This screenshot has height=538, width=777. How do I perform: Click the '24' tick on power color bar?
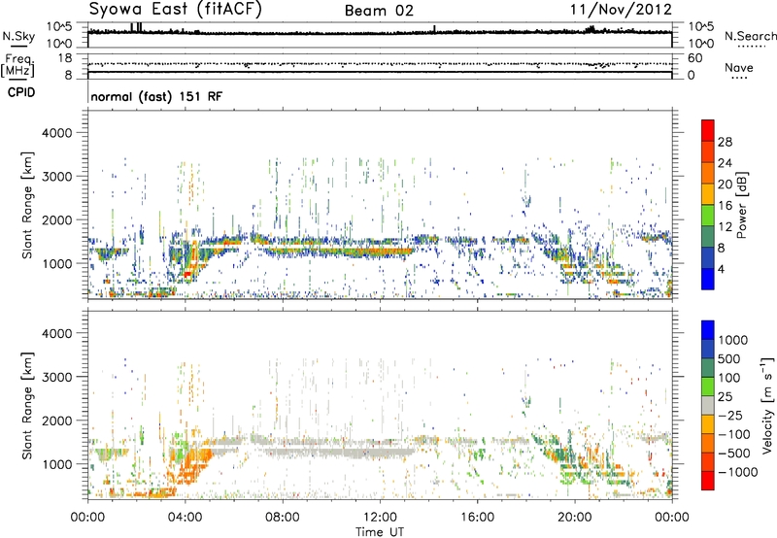tap(725, 163)
